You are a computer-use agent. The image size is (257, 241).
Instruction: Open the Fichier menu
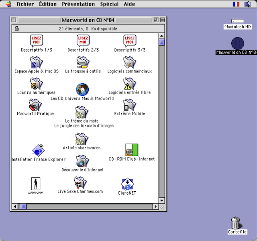click(x=25, y=4)
